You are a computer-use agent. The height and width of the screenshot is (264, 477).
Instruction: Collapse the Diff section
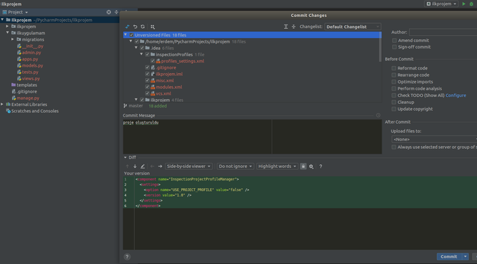pyautogui.click(x=125, y=157)
